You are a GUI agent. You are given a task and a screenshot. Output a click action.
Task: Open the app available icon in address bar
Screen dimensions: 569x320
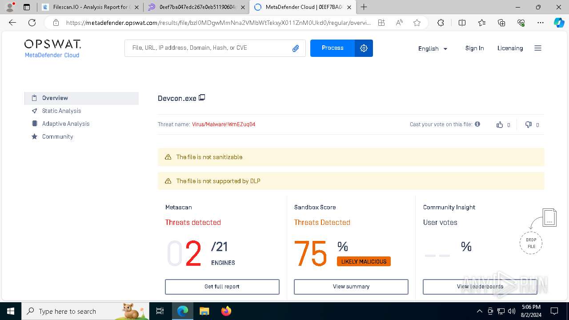point(381,23)
